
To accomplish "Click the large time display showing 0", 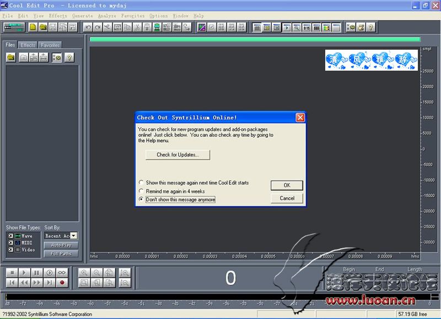I will pyautogui.click(x=230, y=278).
